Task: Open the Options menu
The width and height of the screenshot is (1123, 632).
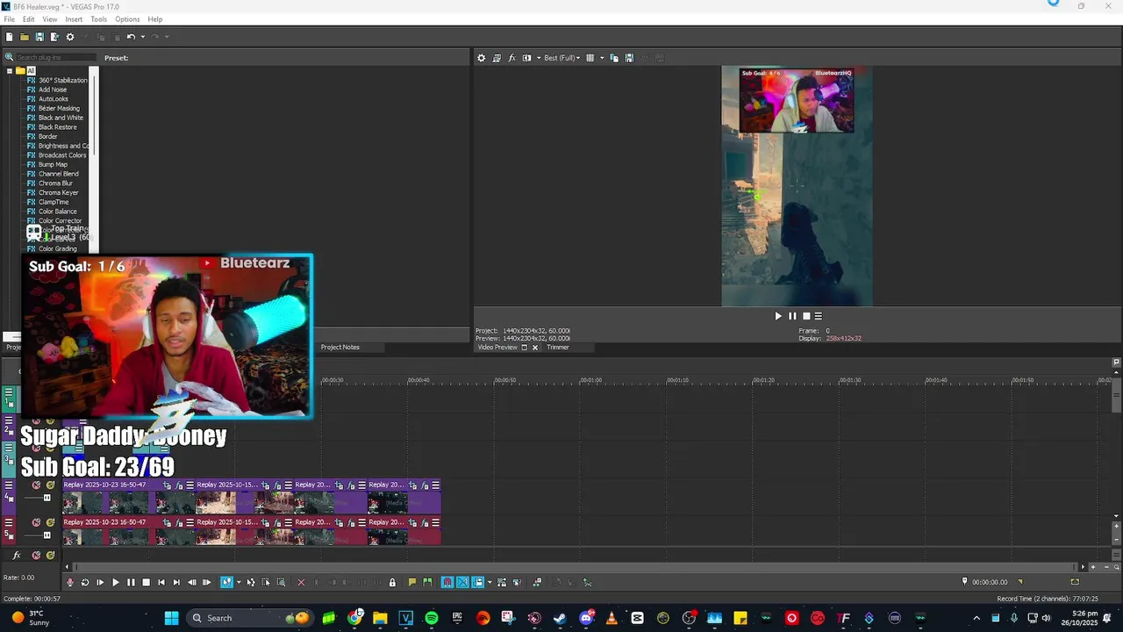Action: point(127,19)
